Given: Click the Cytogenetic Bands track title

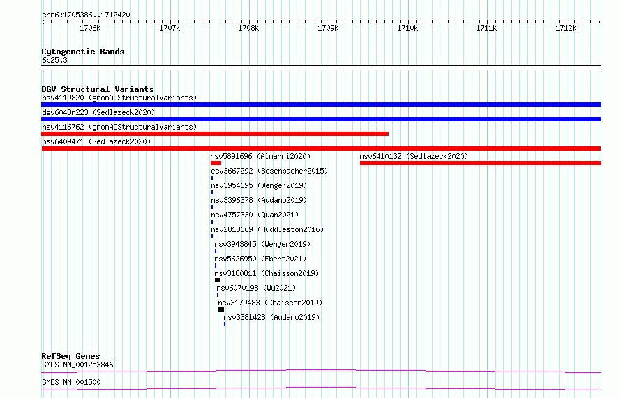Looking at the screenshot, I should click(83, 52).
